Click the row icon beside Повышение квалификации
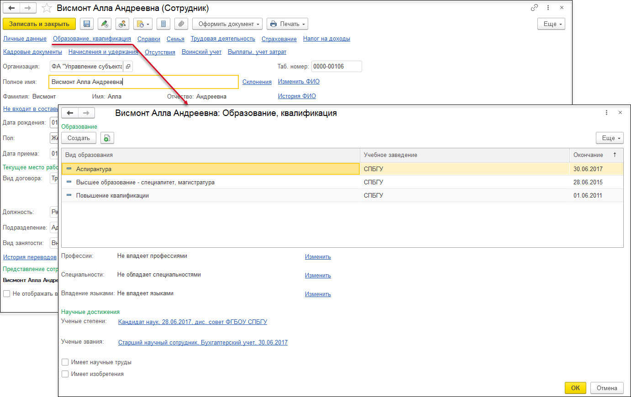The image size is (631, 397). (x=69, y=195)
